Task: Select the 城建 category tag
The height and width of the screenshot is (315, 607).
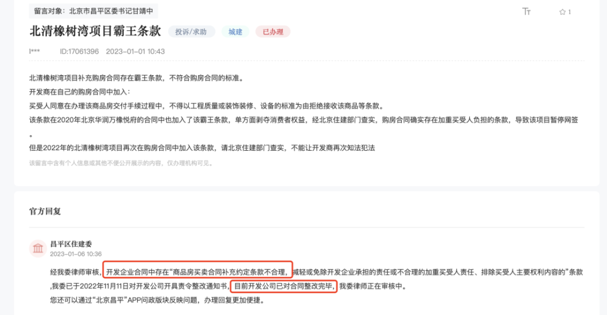Action: pos(236,31)
